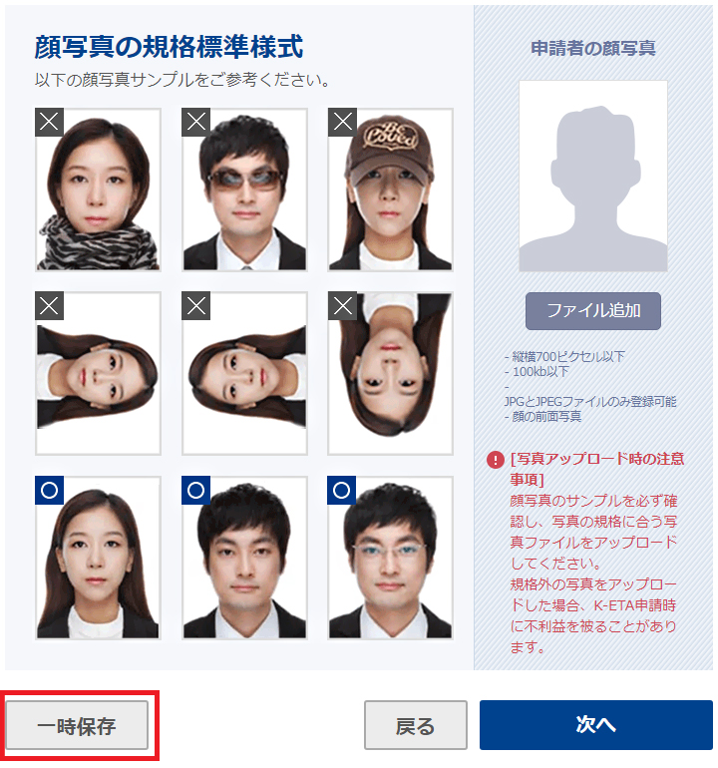This screenshot has height=768, width=718.
Task: Click the applicant photo placeholder silhouette
Action: pos(593,176)
